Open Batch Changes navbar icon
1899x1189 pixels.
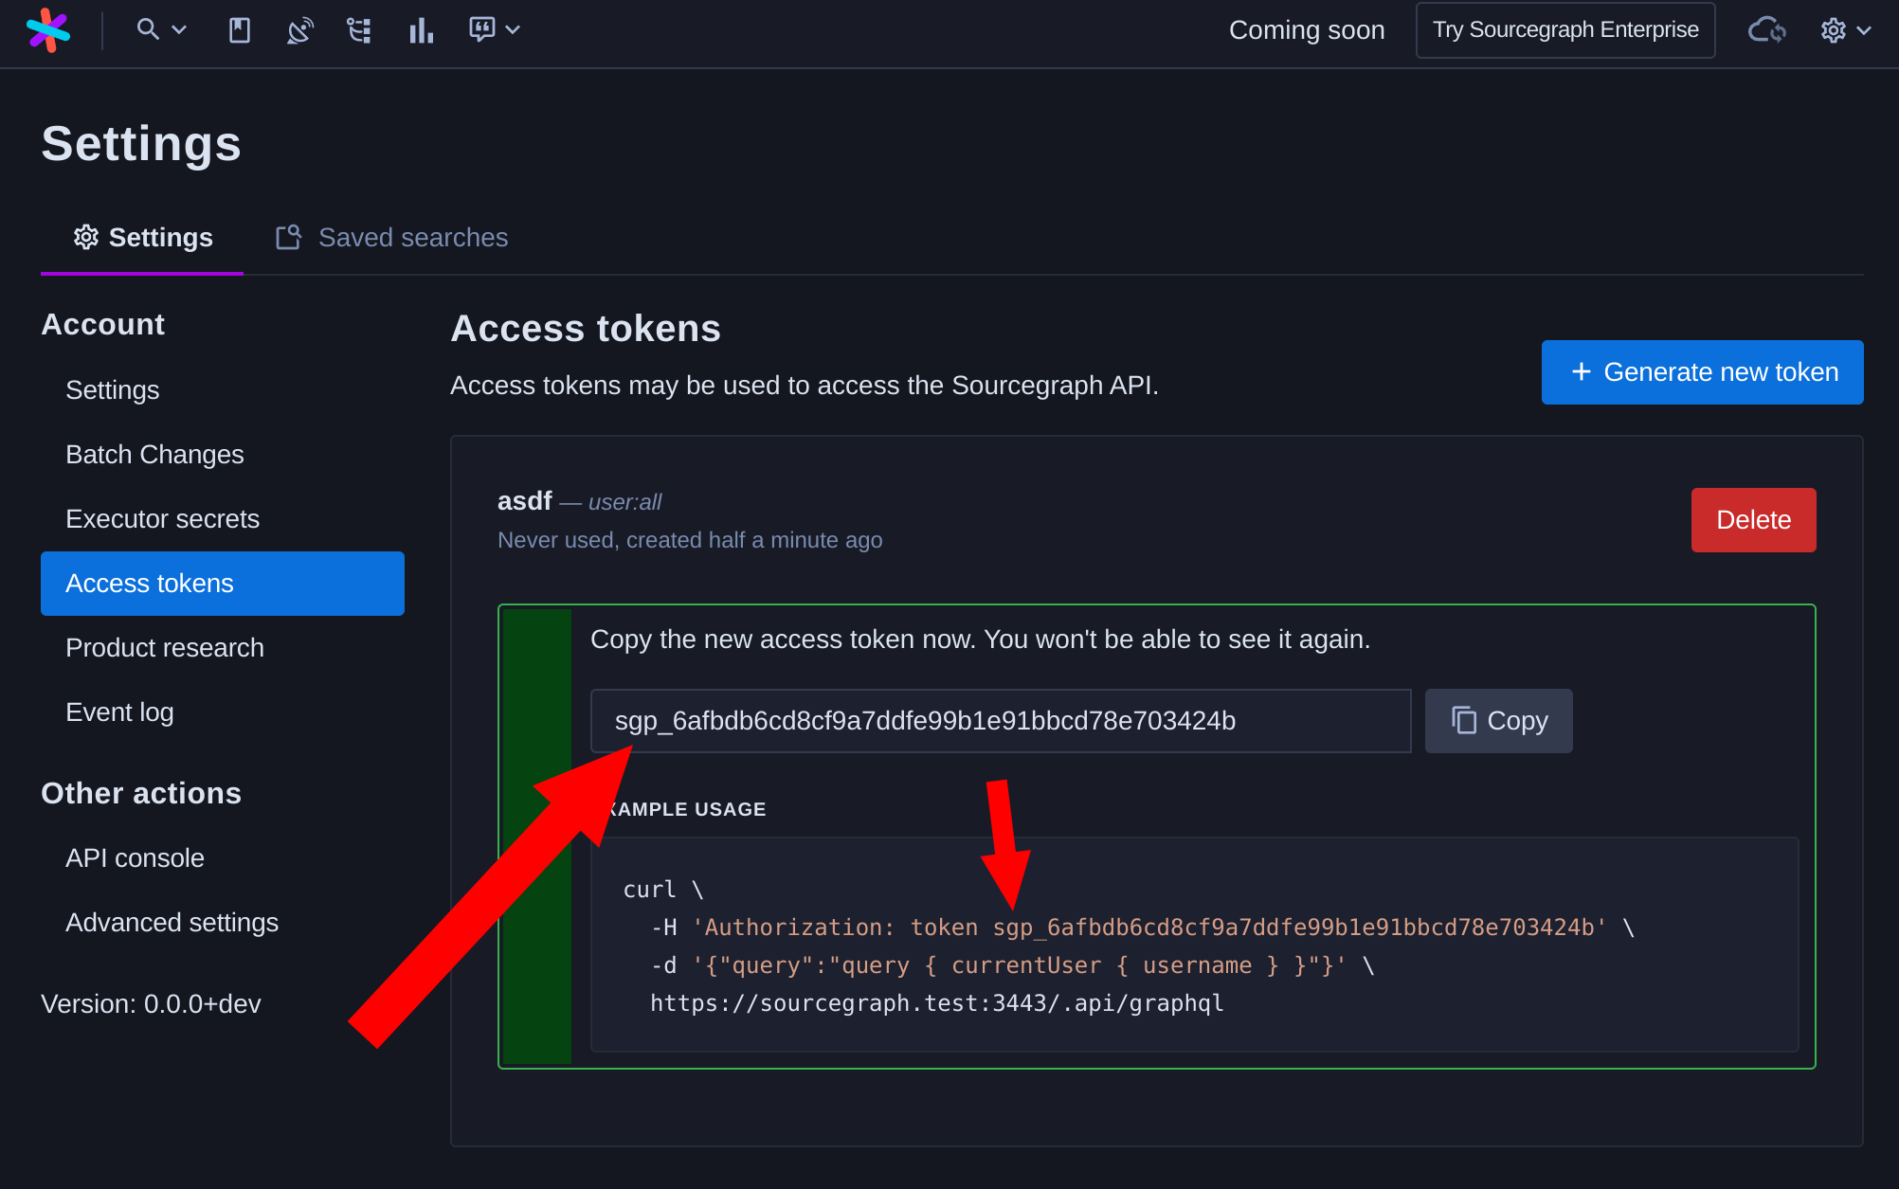359,30
